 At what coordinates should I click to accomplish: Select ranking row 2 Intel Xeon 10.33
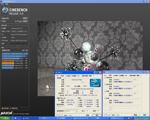pyautogui.click(x=15, y=56)
